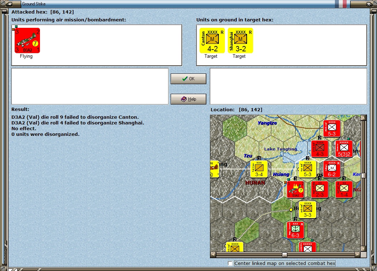Screen dimensions: 377x271
Task: Enable Center linked map on selected combat hex
Action: click(x=230, y=263)
